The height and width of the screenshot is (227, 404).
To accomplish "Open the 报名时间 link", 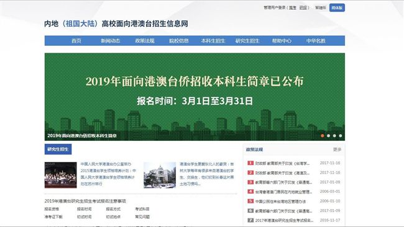I will click(84, 209).
